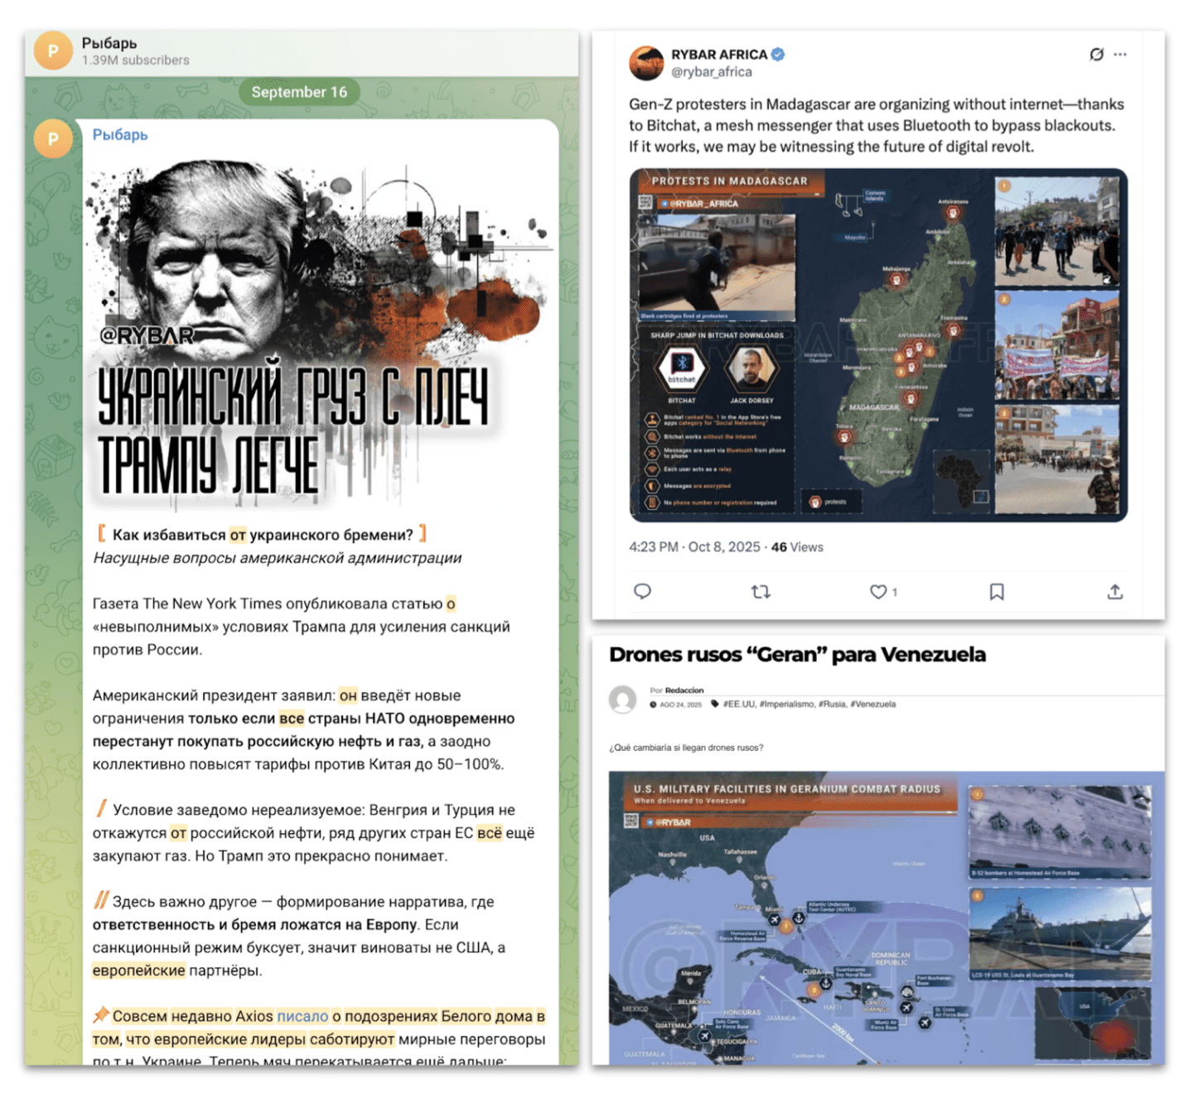
Task: Click the retweet icon under the tweet
Action: pos(761,591)
